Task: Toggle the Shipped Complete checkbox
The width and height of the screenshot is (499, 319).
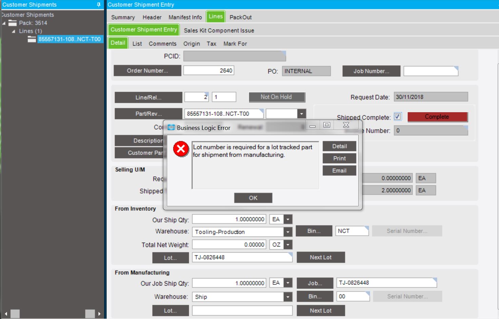Action: [x=398, y=117]
